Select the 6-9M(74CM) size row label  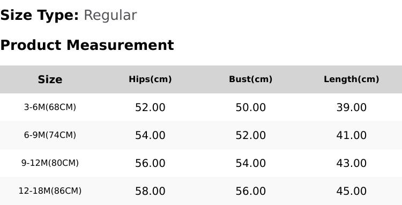pyautogui.click(x=50, y=135)
